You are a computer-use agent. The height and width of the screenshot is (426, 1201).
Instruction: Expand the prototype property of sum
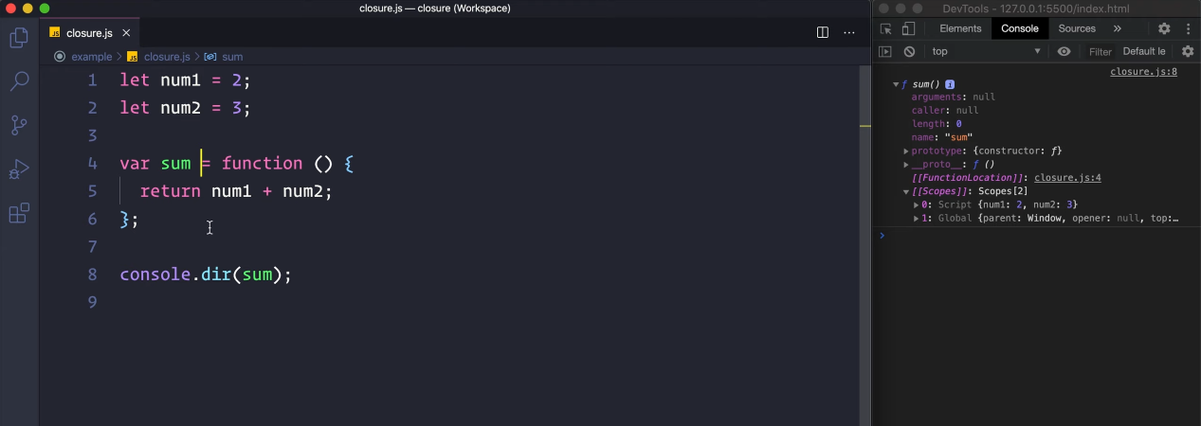(x=906, y=151)
